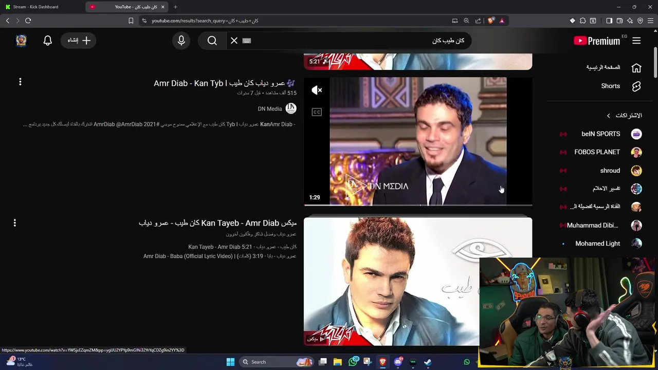
Task: Click the Kan Tayeb 5:21 track line
Action: 242,247
